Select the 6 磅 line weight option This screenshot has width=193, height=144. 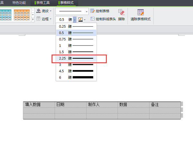tap(76, 77)
